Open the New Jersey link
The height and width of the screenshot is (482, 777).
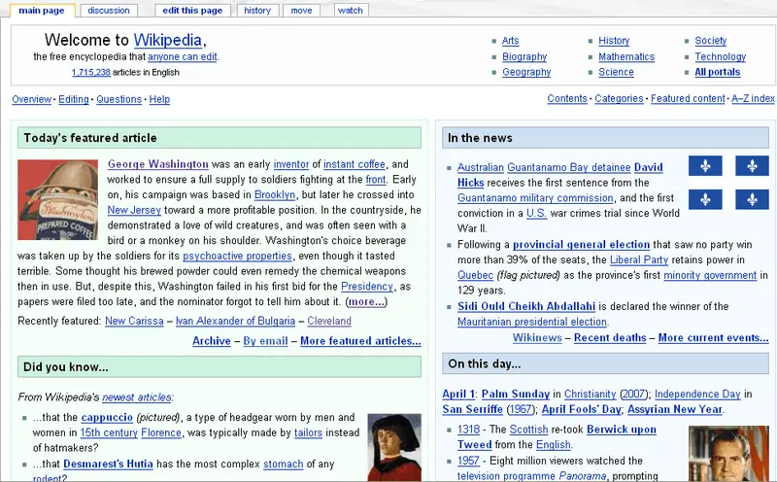click(x=134, y=210)
